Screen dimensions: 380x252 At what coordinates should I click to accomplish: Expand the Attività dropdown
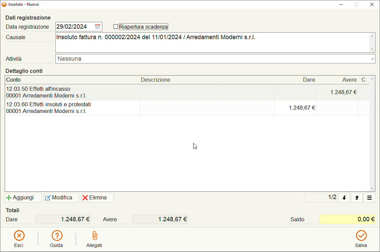tap(372, 59)
